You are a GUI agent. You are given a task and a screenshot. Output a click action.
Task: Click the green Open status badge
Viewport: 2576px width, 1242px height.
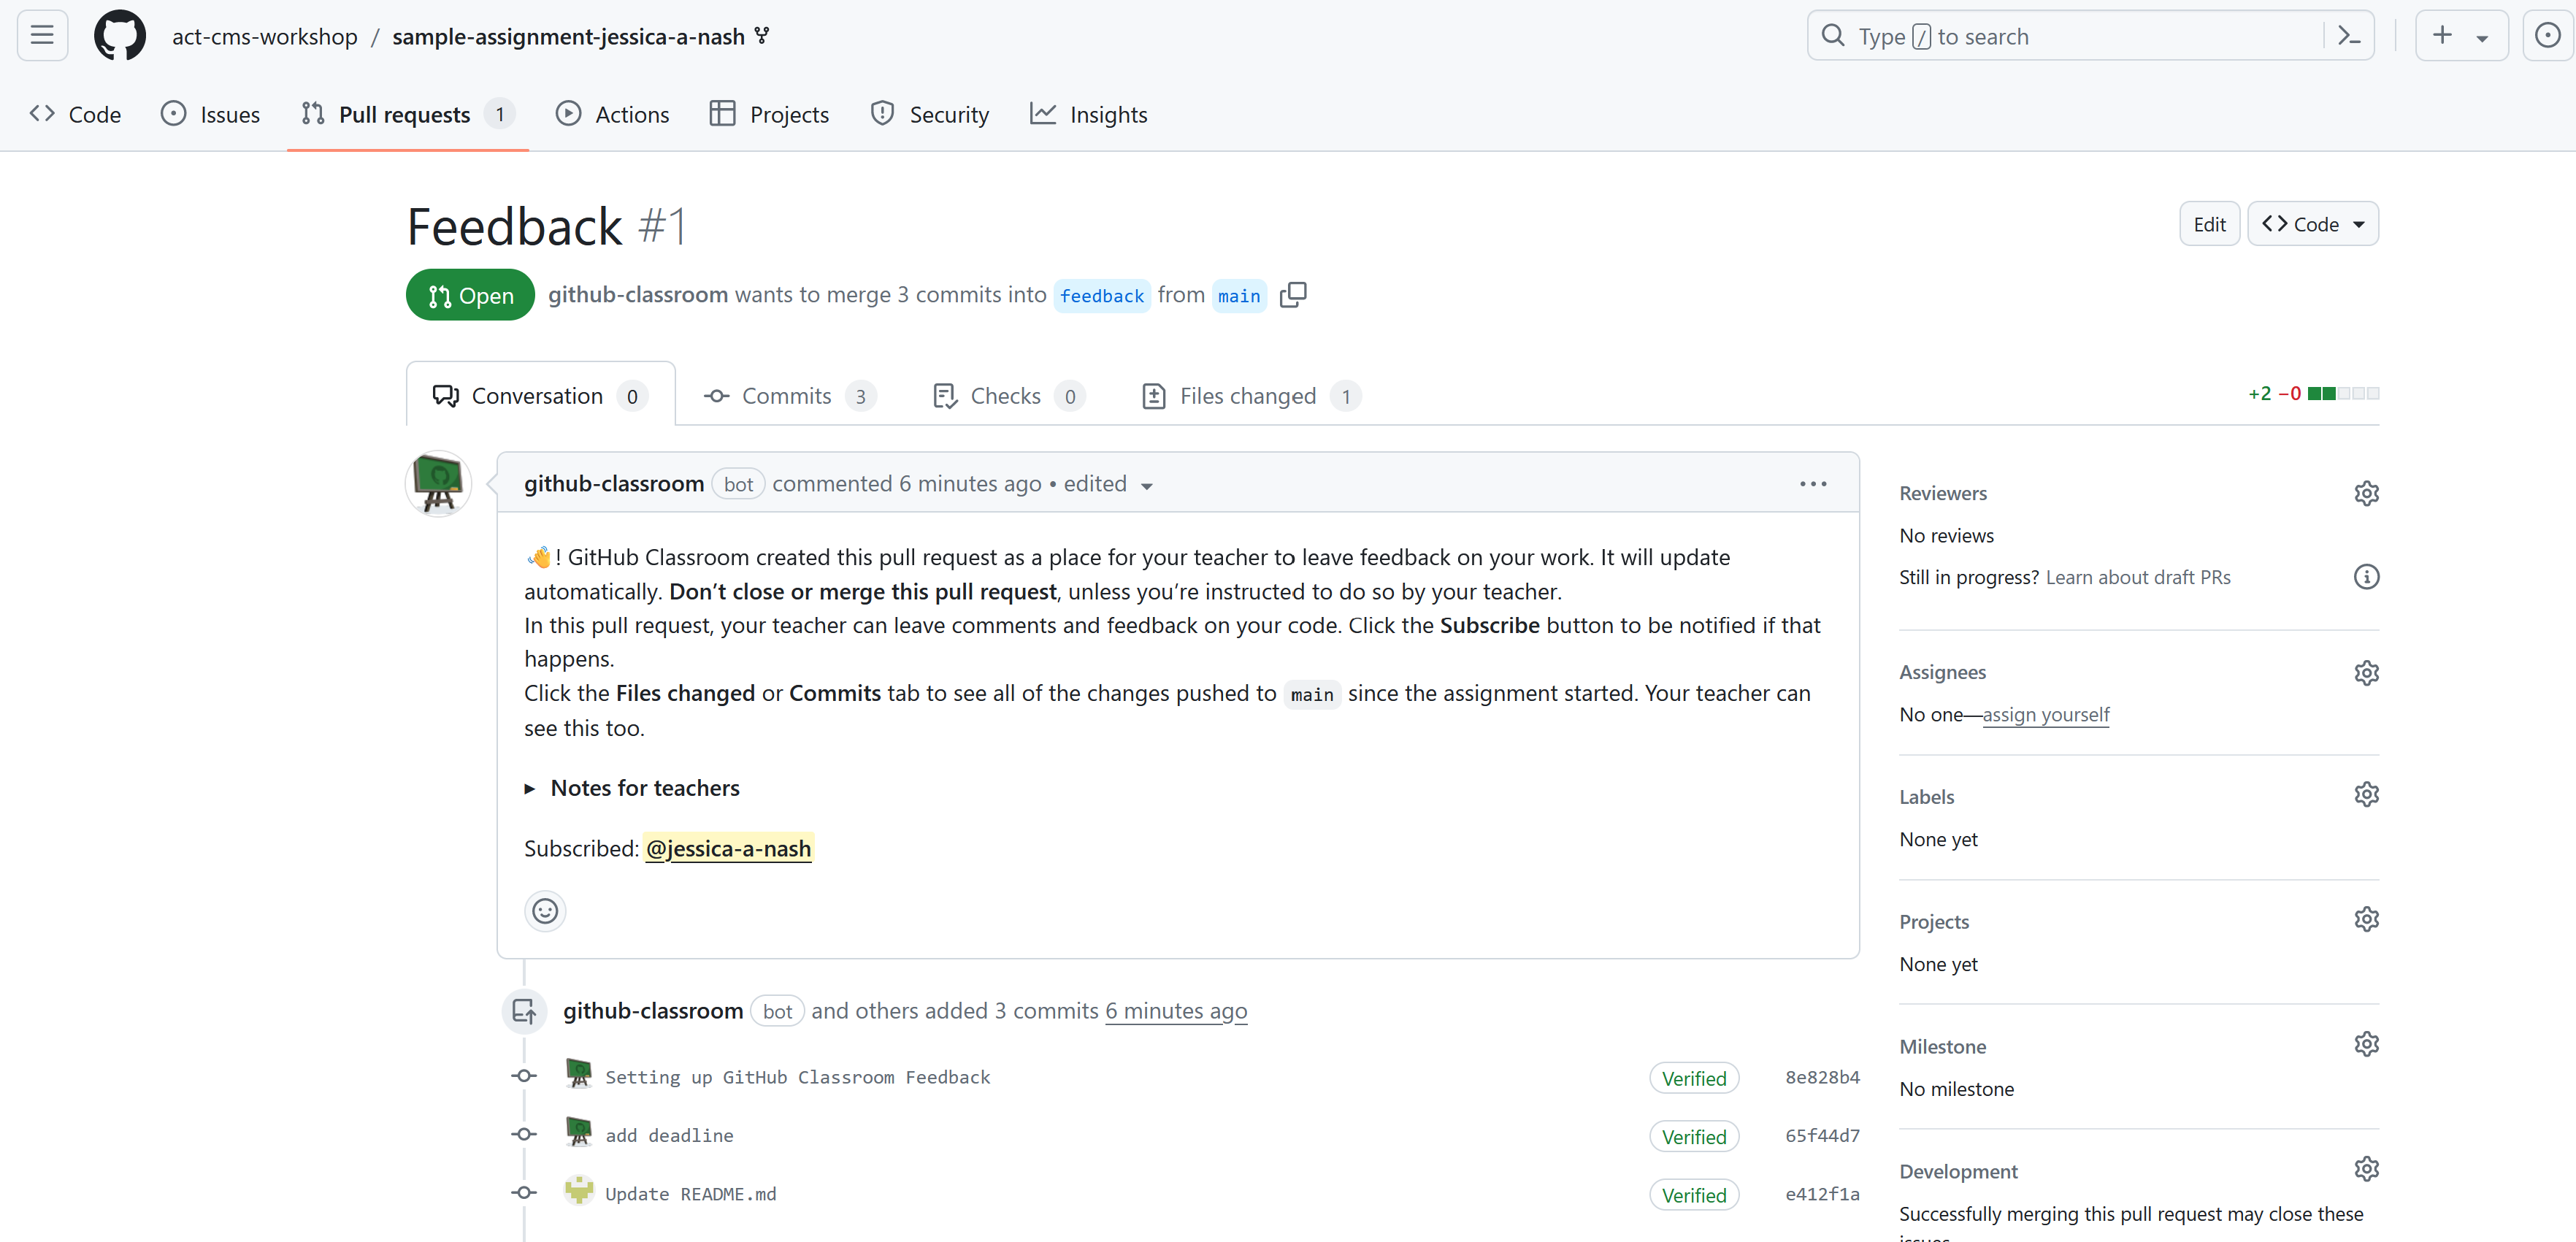tap(470, 295)
